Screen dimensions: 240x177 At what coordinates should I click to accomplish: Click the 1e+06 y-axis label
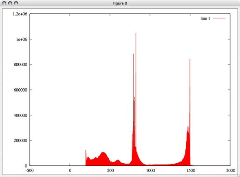[x=22, y=39]
